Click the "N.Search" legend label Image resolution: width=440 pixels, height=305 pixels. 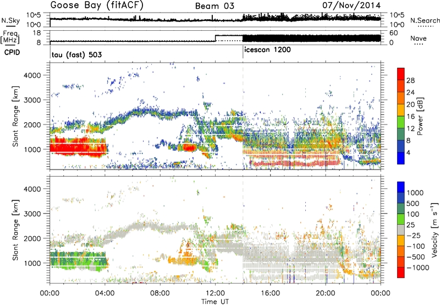coord(425,20)
